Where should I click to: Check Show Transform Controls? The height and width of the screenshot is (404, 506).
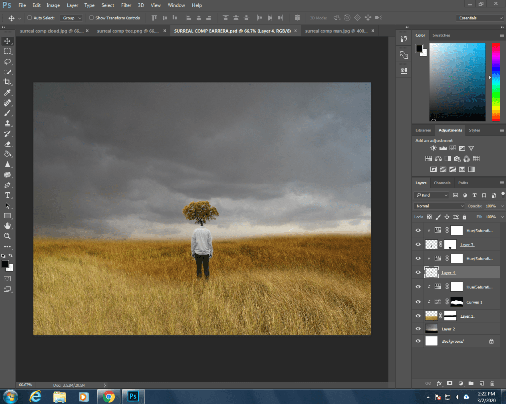pyautogui.click(x=91, y=18)
